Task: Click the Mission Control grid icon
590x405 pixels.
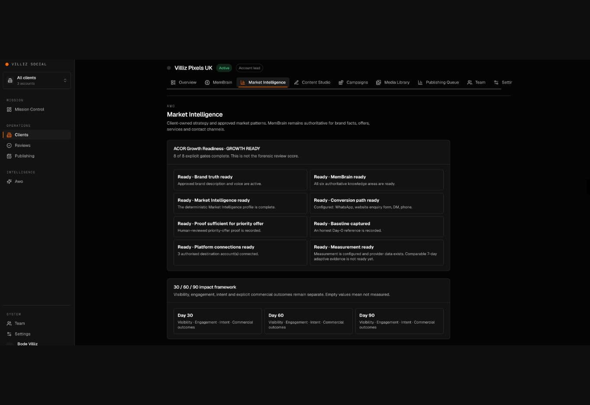Action: point(9,109)
